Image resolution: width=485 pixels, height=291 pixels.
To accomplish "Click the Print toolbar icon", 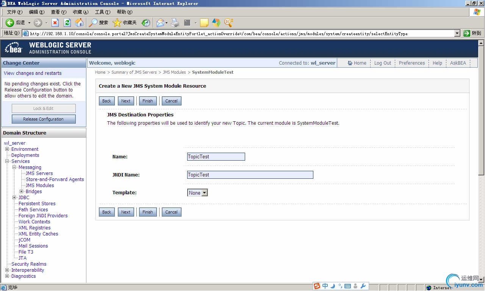I will 175,23.
